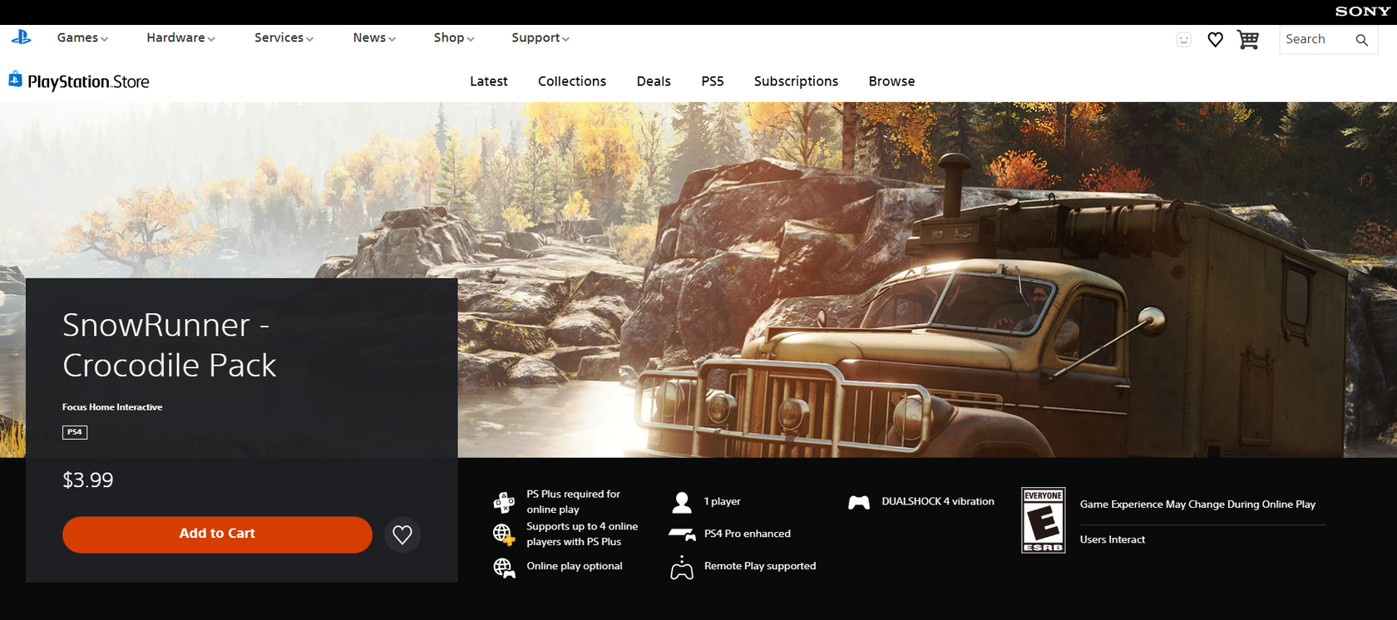Screen dimensions: 1397x620
Task: Click the 'Remote Play supported' text
Action: (760, 566)
